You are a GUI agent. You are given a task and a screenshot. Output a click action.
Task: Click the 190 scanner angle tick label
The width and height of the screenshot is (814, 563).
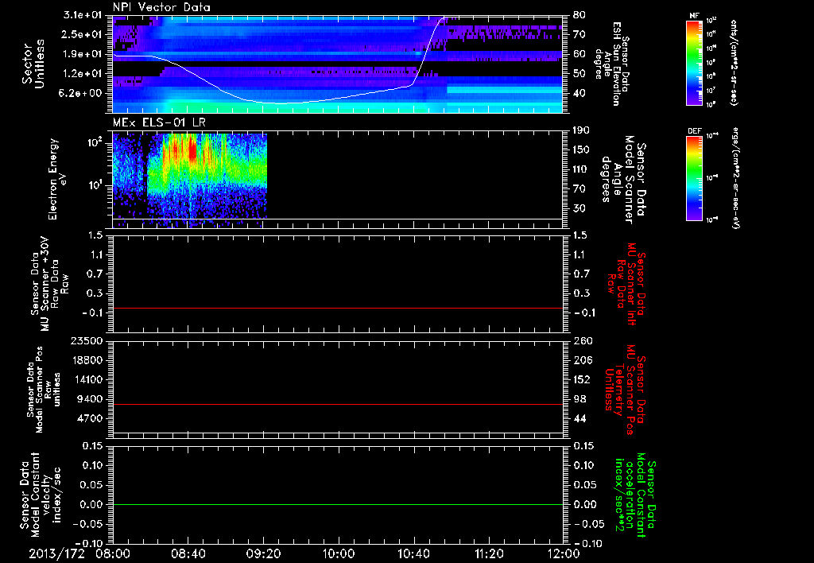(x=582, y=130)
